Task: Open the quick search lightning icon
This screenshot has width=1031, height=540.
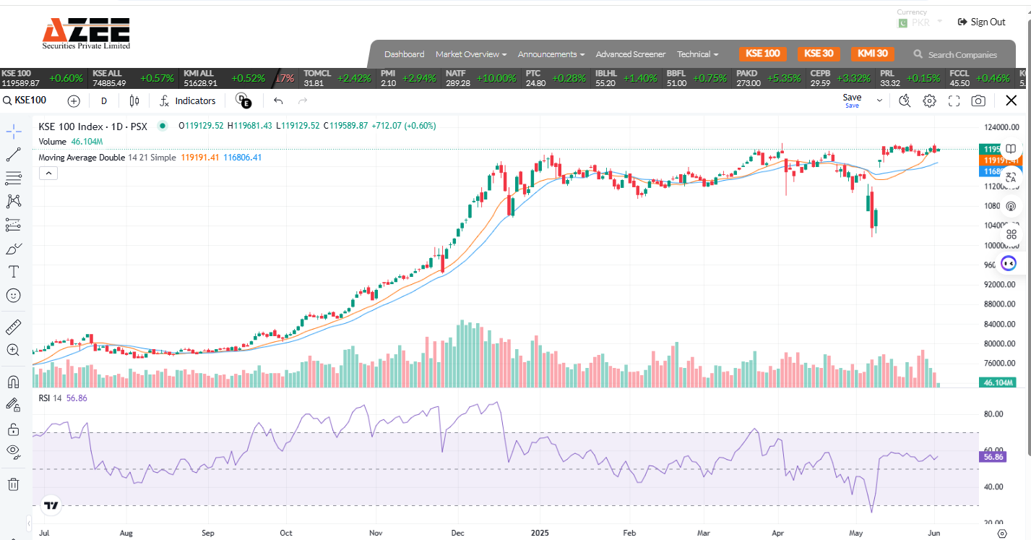Action: click(905, 101)
